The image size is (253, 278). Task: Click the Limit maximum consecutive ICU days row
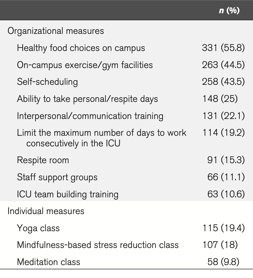(x=102, y=138)
